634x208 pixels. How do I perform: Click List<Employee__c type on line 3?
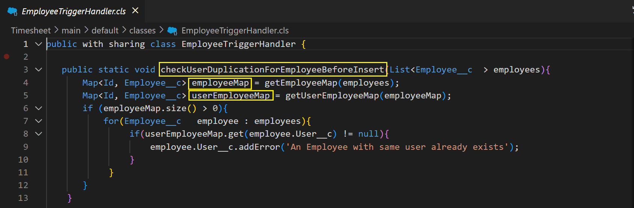tap(431, 69)
